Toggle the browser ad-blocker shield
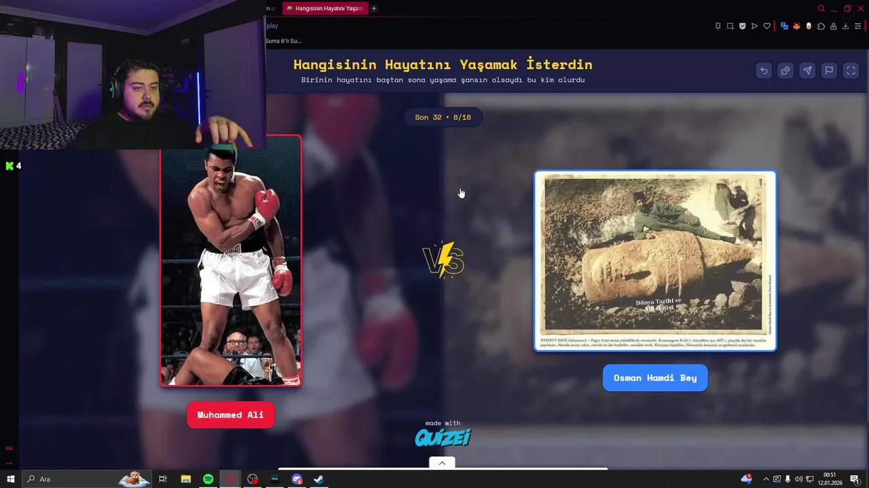Screen dimensions: 869x488 coord(742,26)
